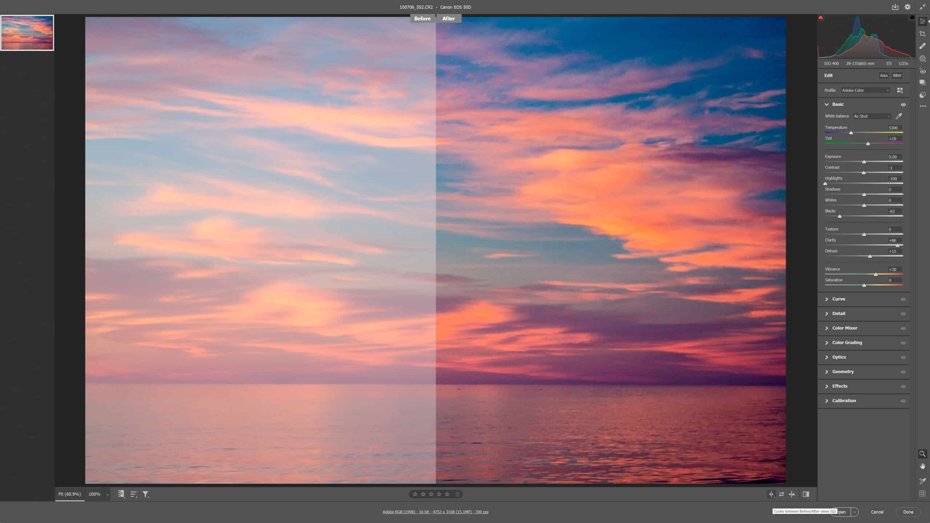
Task: Open Camera Raw preferences gear
Action: [x=907, y=7]
